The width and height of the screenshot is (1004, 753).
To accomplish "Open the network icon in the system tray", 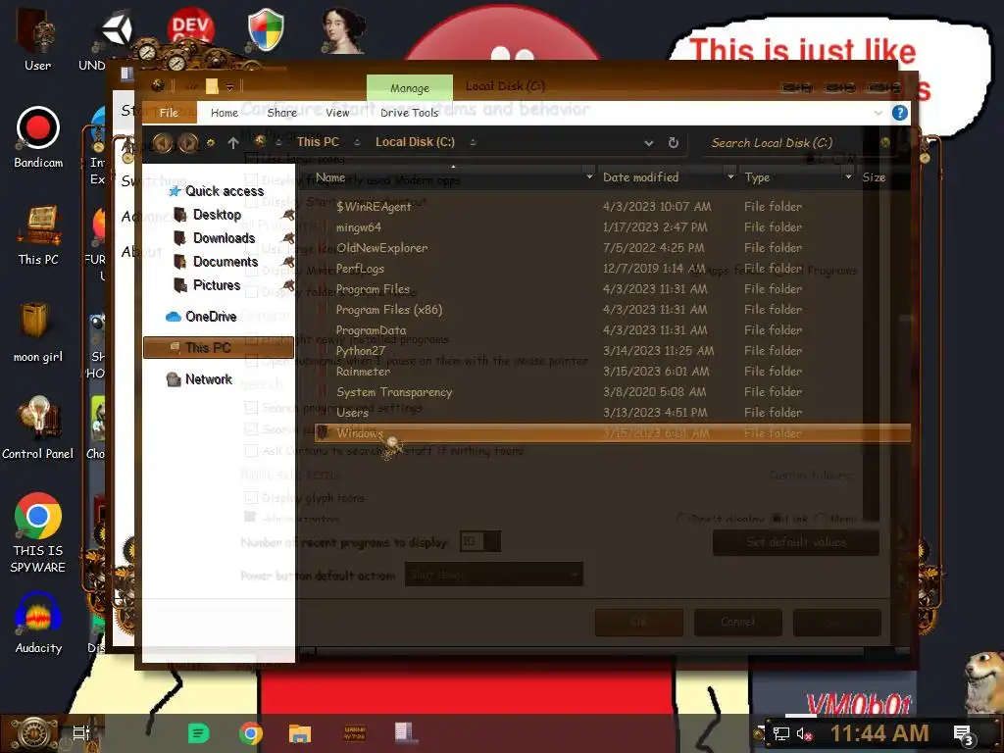I will click(780, 733).
